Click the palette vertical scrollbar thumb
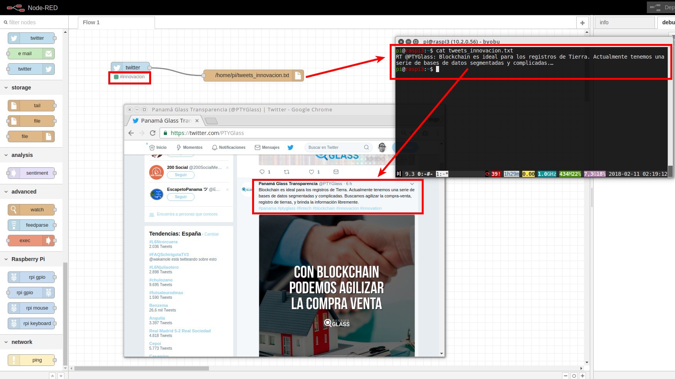Screen dimensions: 675x379 coord(65,313)
